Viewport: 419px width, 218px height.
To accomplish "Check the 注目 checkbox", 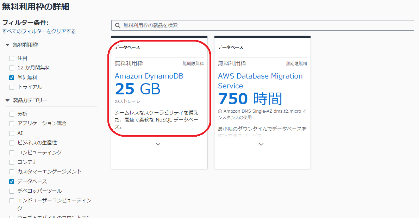I will [x=12, y=58].
